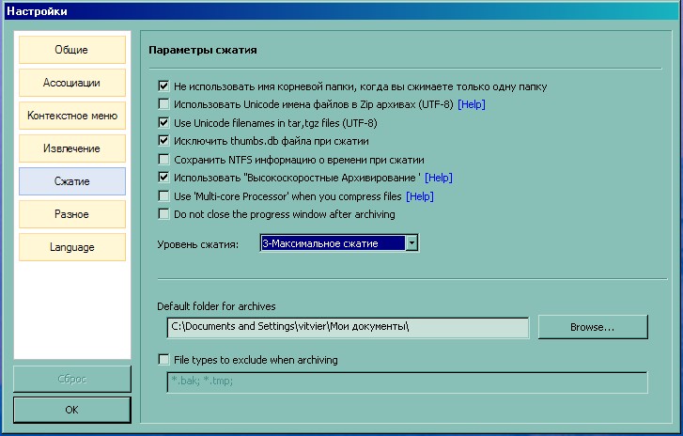Enable Use 'Multi-core Processor' checkbox
This screenshot has height=436, width=683.
tap(163, 196)
